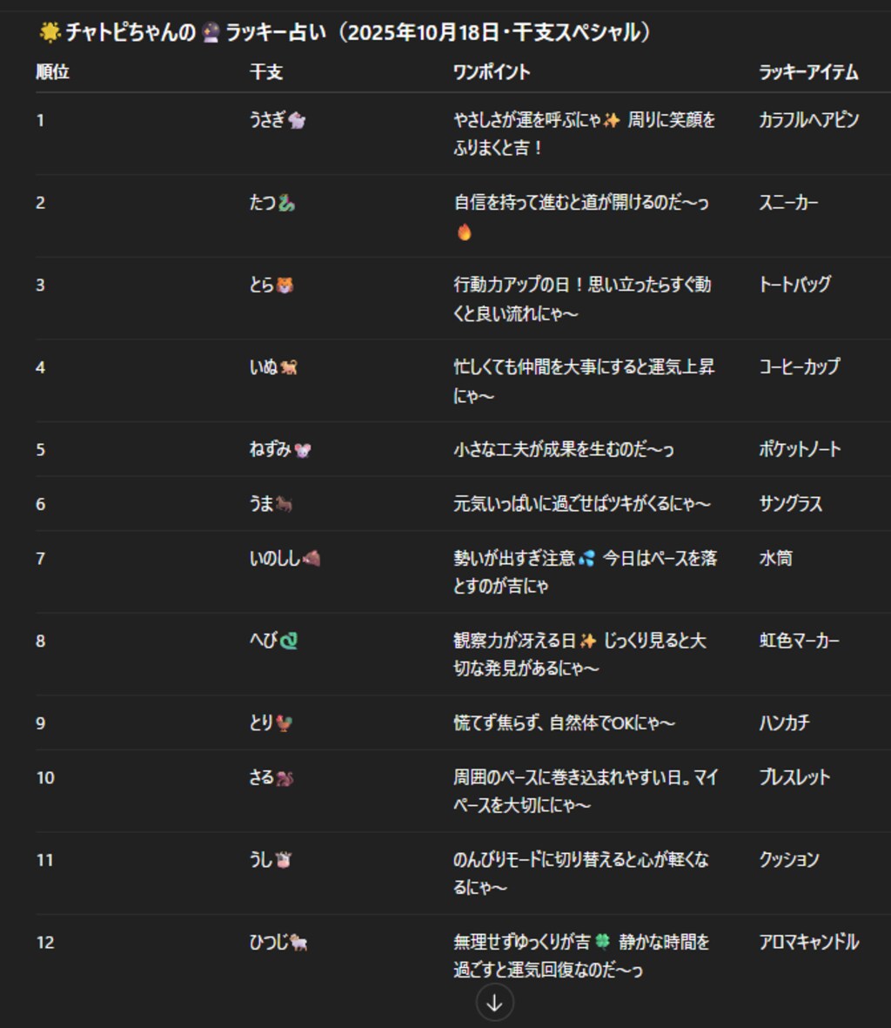Click the fire emoji in the たつ row
The height and width of the screenshot is (1028, 891).
coord(464,232)
